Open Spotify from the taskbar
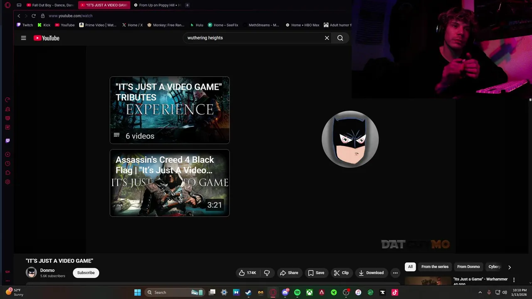Image resolution: width=532 pixels, height=299 pixels. 297,292
